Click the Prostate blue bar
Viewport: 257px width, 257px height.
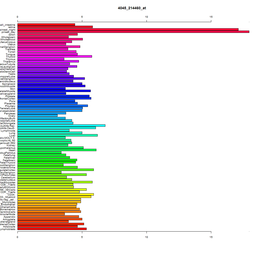(53, 96)
